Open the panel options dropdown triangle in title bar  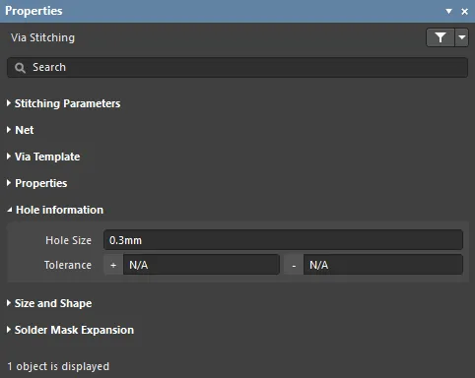[448, 12]
